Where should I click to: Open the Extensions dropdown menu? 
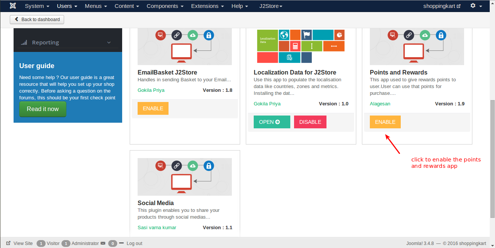pyautogui.click(x=207, y=6)
